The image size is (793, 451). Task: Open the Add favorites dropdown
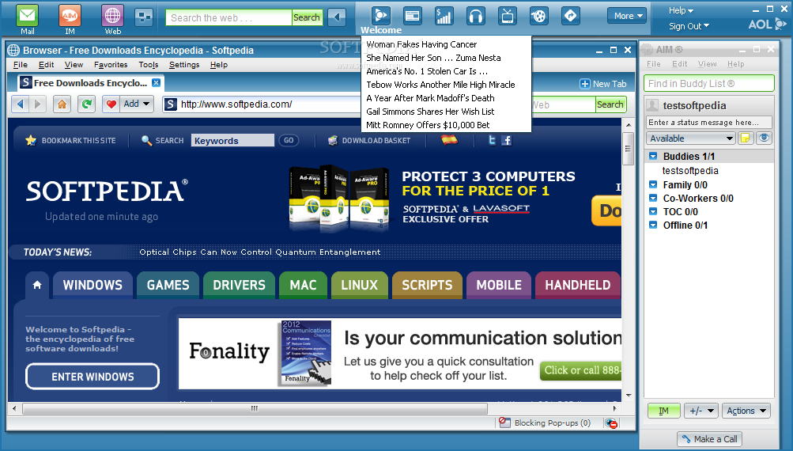click(137, 104)
